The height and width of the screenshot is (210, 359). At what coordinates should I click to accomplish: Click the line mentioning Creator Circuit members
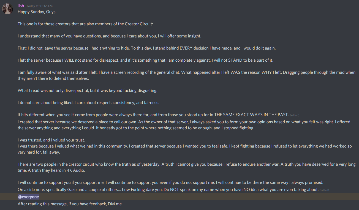click(x=85, y=24)
